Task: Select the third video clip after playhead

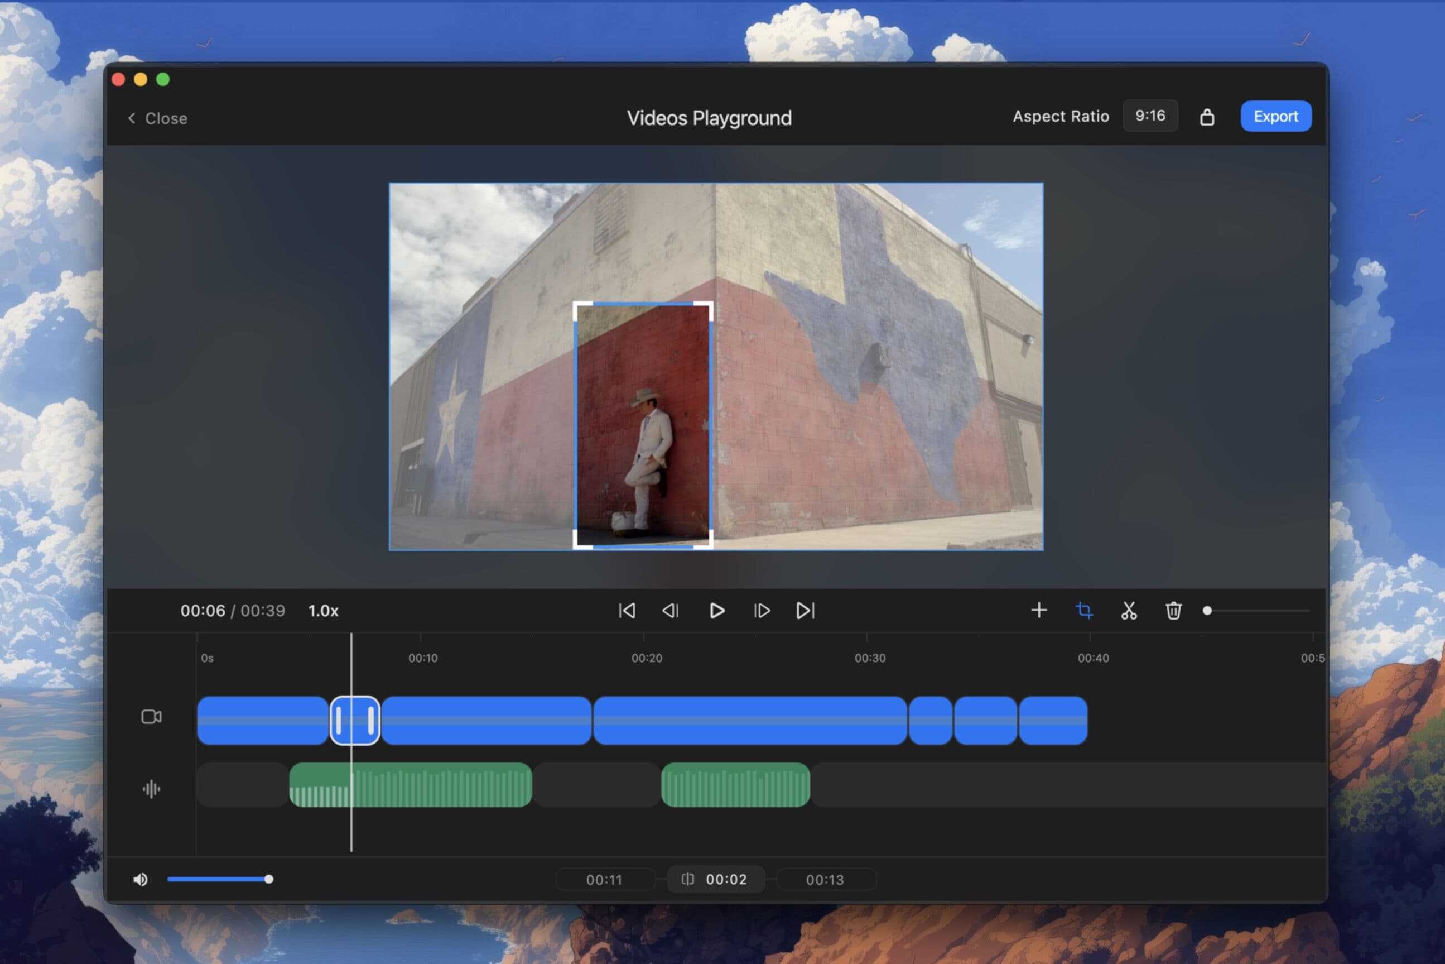Action: point(487,721)
